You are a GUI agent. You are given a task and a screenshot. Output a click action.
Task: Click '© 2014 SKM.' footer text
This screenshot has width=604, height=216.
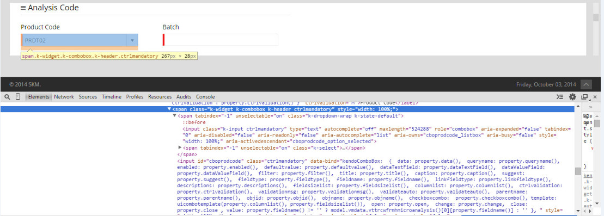25,84
